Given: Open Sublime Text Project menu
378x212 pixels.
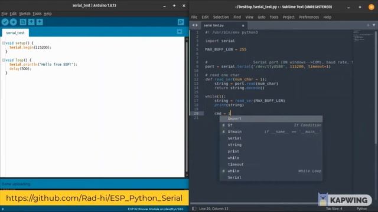Looking at the screenshot, I should [289, 17].
